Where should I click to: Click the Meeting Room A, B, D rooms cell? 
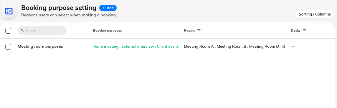(232, 46)
